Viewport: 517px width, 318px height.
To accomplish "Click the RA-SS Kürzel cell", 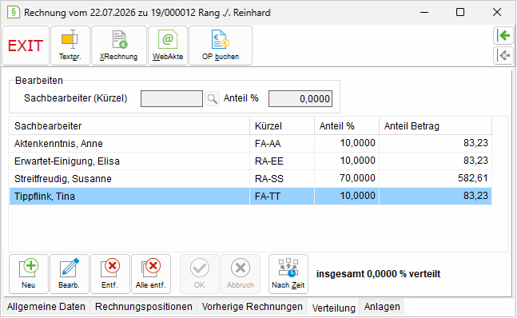I will point(282,178).
